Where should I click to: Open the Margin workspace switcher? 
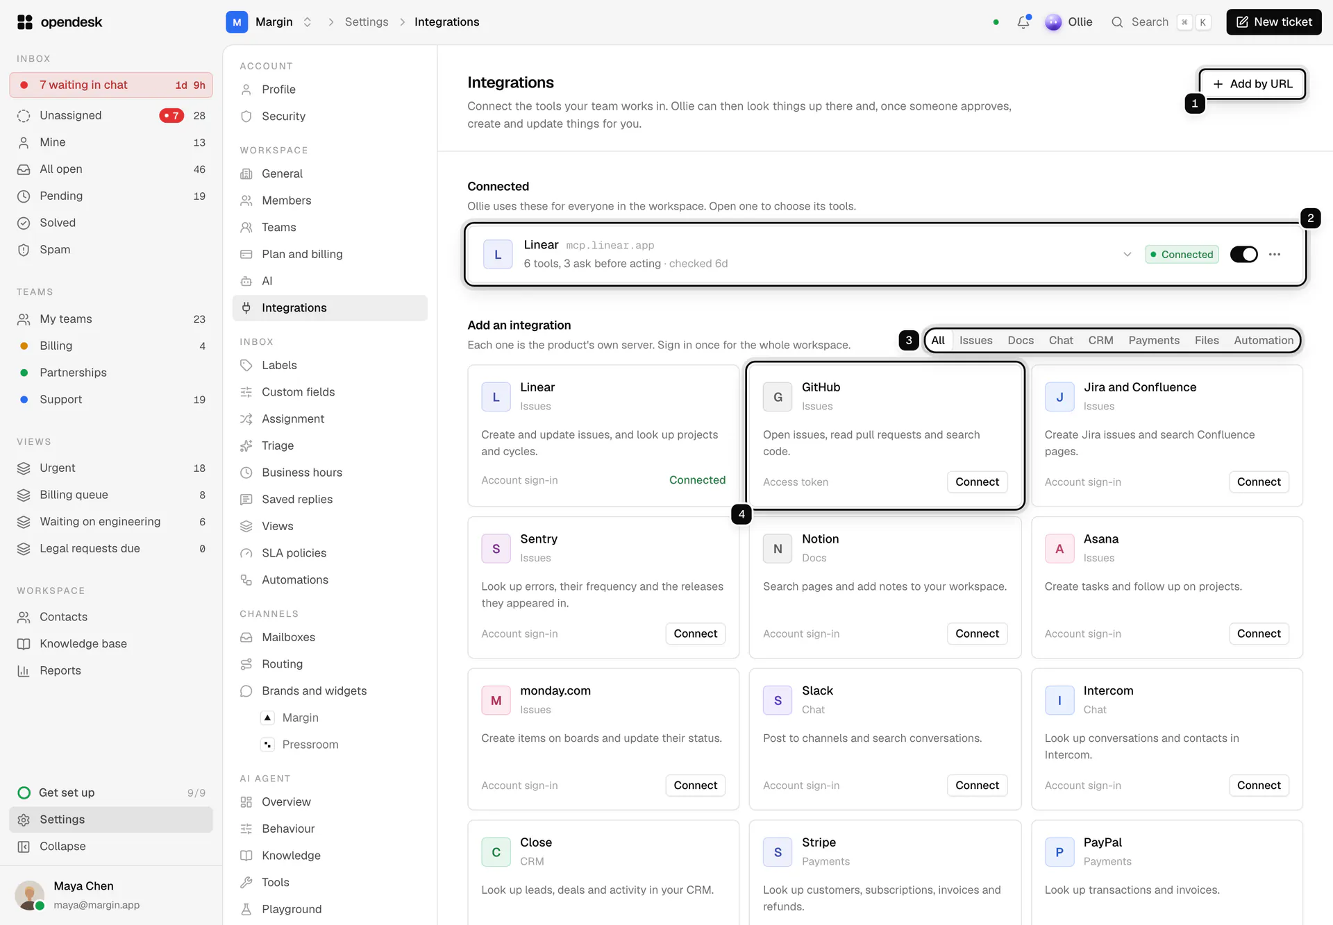270,22
